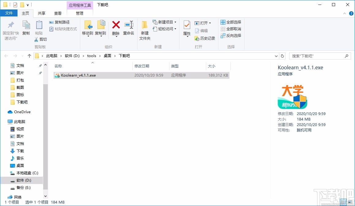Toggle details view from the status bar
355x206 pixels.
pyautogui.click(x=343, y=202)
